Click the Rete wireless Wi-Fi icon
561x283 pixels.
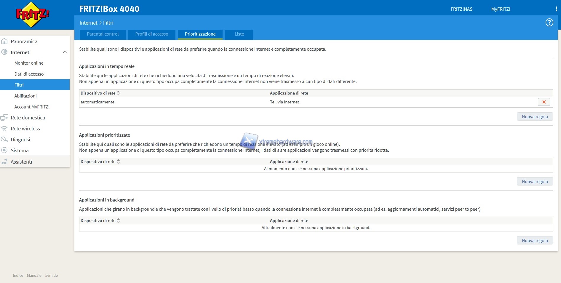[x=4, y=129]
